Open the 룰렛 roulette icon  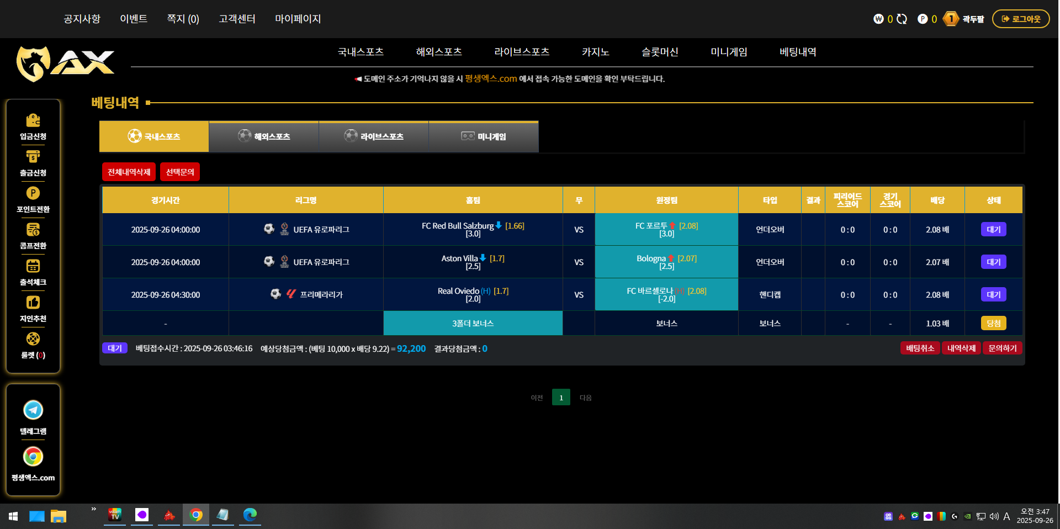[33, 339]
